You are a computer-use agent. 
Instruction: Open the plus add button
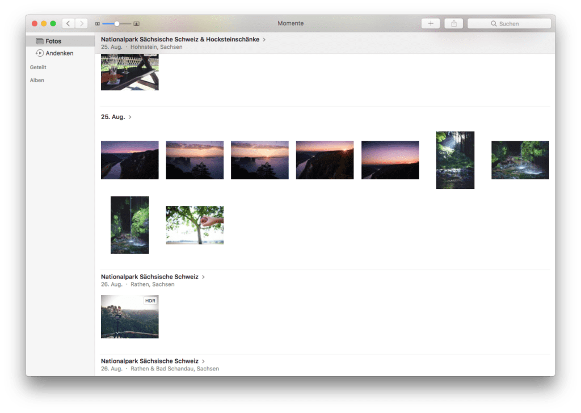[x=431, y=23]
